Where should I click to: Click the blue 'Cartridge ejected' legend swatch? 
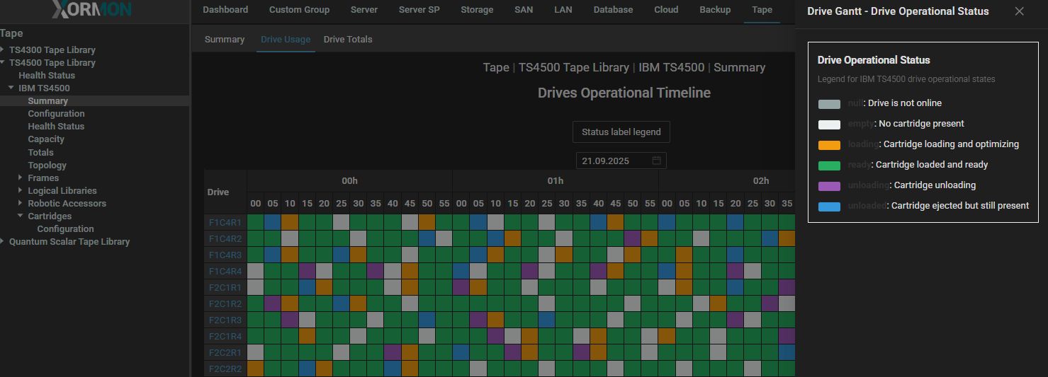tap(829, 207)
